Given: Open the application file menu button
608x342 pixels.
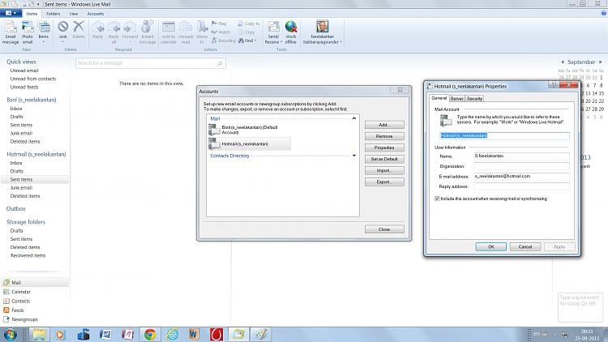Looking at the screenshot, I should [x=11, y=13].
